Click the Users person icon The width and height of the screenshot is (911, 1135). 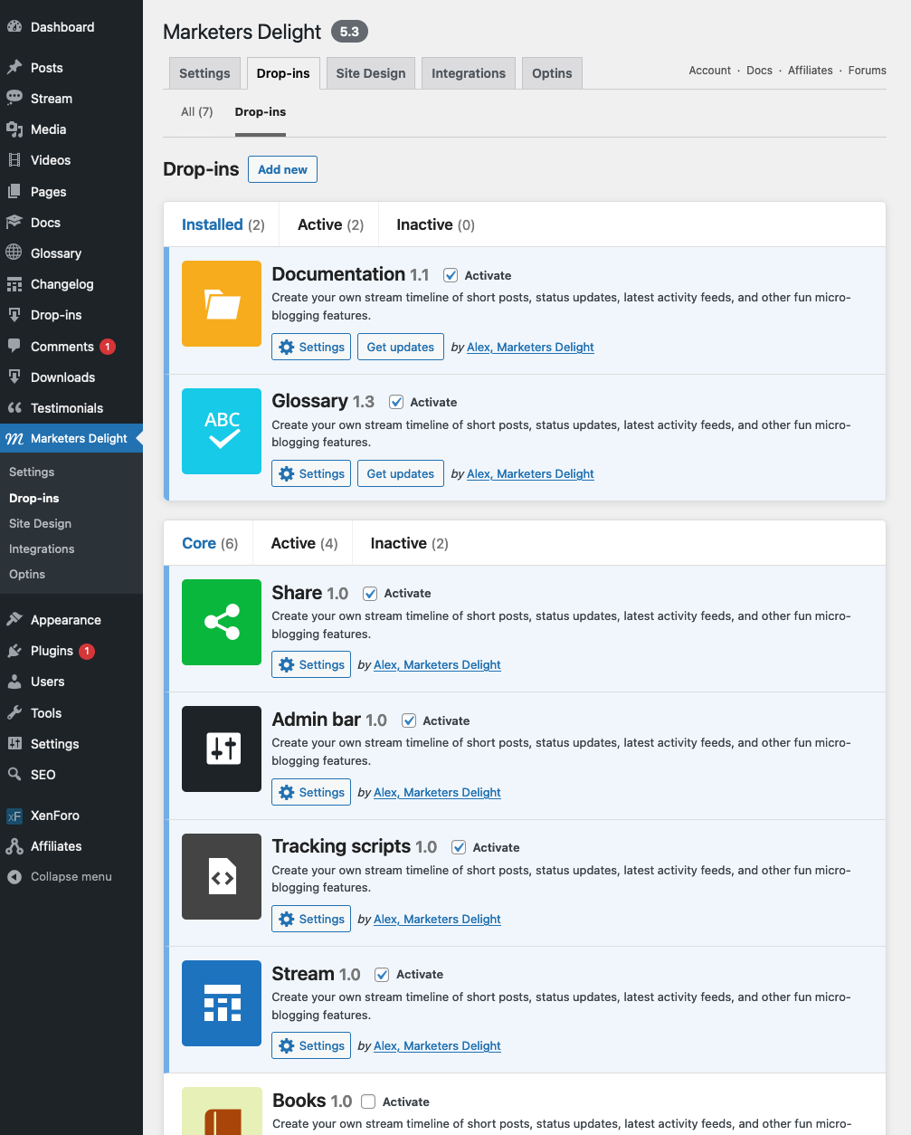[x=14, y=682]
